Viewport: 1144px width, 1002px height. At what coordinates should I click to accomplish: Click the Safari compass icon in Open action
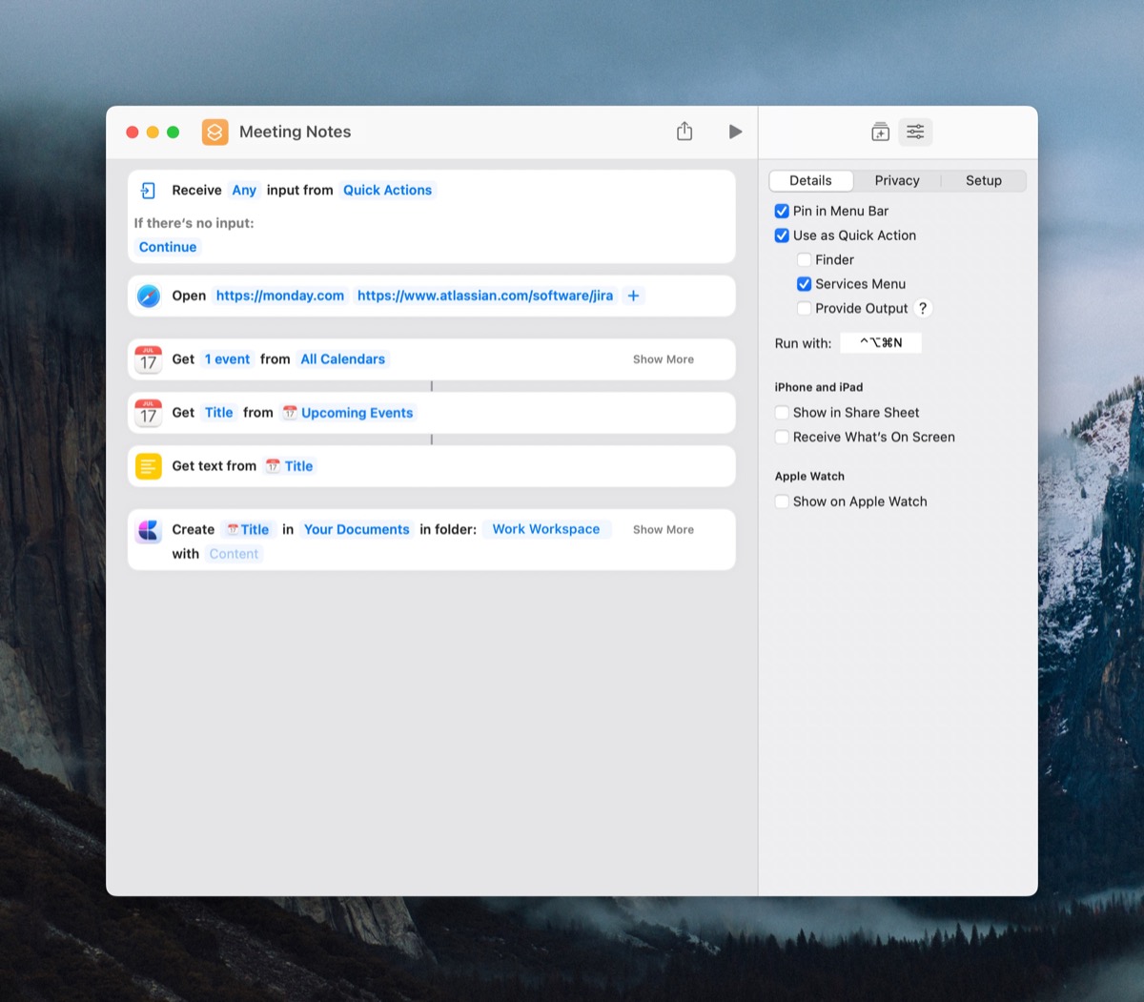149,296
